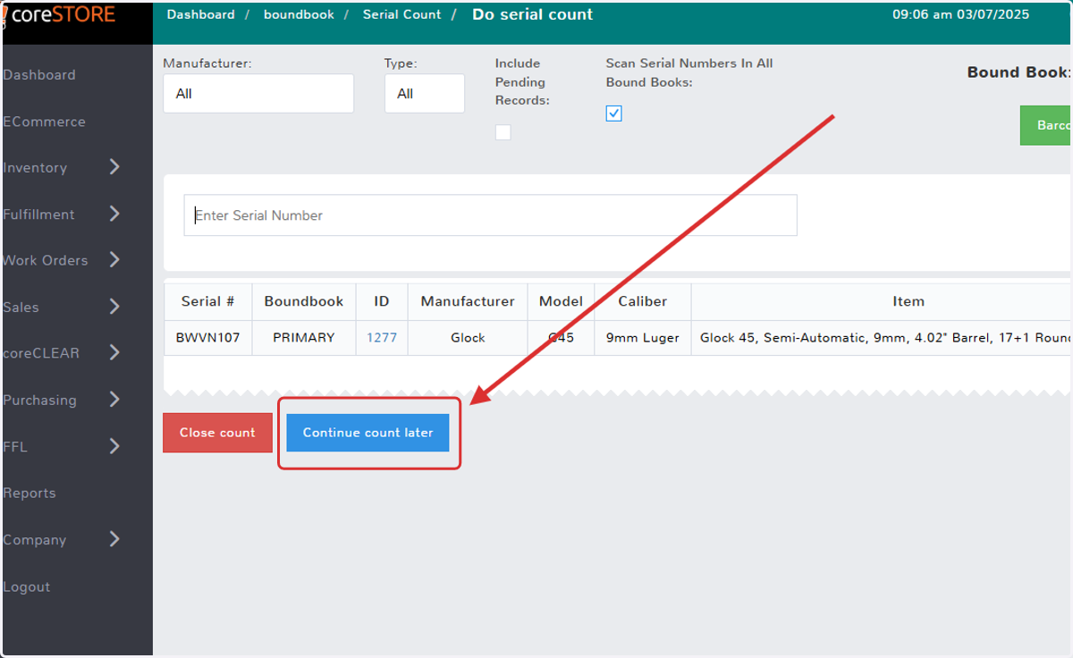This screenshot has height=658, width=1073.
Task: Sort by ID column header
Action: click(x=382, y=301)
